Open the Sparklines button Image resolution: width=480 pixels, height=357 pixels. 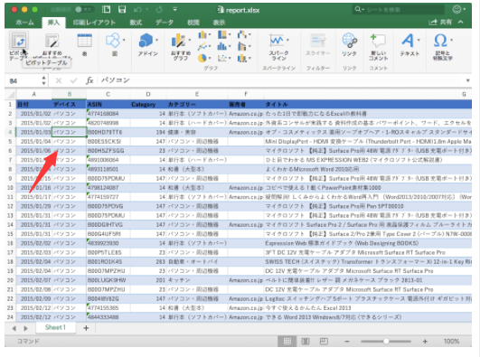click(x=278, y=46)
